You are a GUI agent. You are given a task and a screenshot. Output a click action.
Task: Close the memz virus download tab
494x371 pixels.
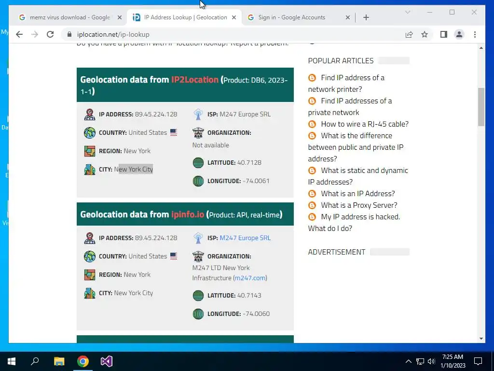coord(120,17)
